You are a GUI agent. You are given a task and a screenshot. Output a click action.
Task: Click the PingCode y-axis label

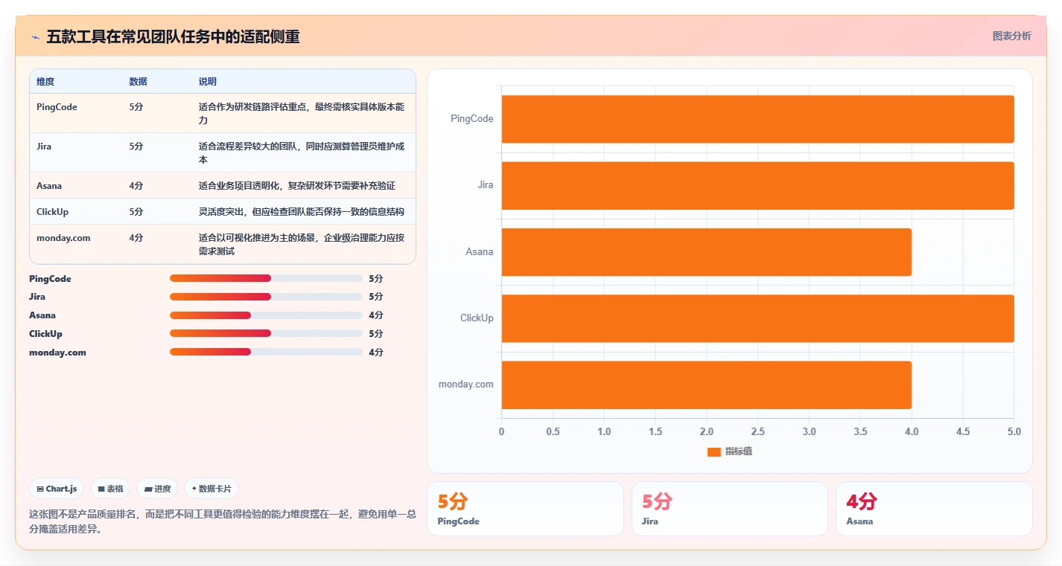pos(472,119)
